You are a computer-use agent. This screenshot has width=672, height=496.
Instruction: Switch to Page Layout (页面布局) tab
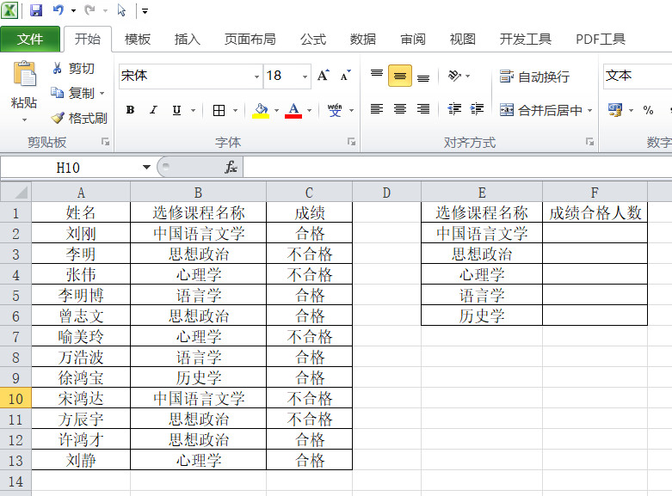250,39
